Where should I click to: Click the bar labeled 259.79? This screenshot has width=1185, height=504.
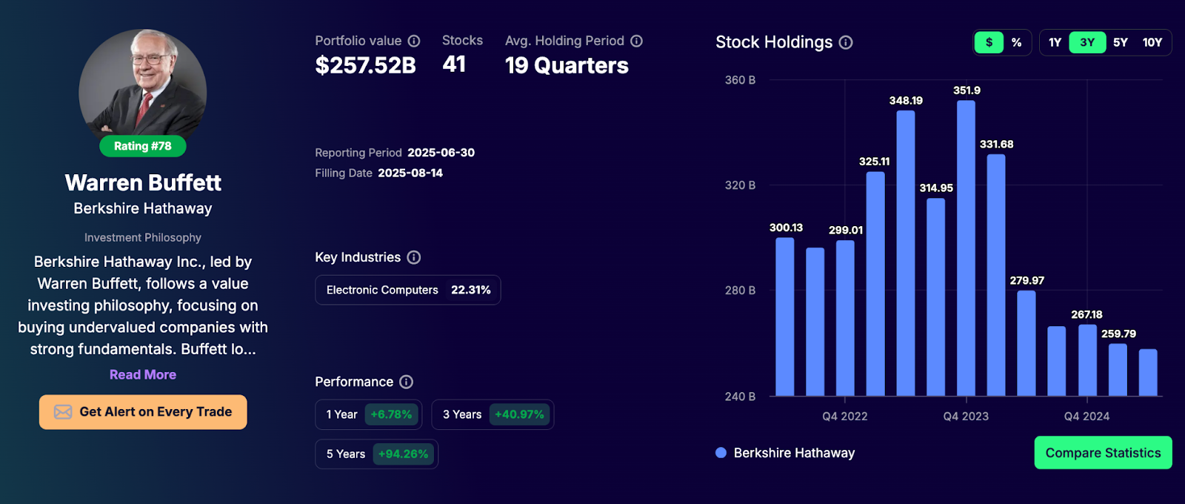1118,370
